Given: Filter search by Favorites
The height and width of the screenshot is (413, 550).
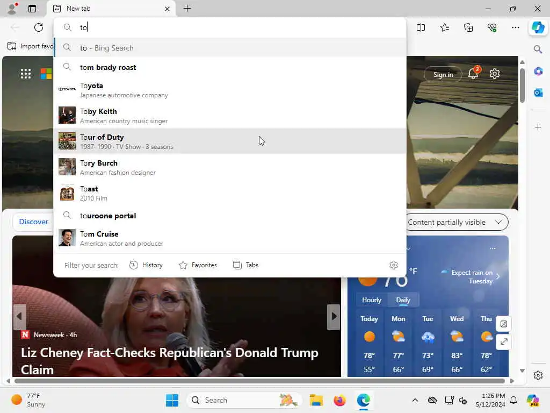Looking at the screenshot, I should pyautogui.click(x=198, y=265).
